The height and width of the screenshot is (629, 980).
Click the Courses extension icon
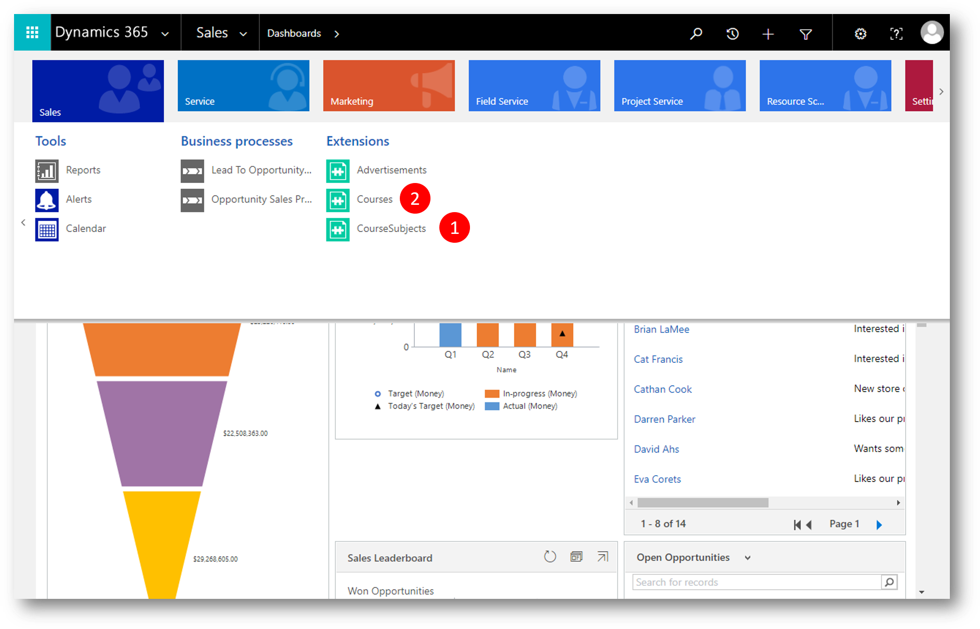tap(338, 200)
